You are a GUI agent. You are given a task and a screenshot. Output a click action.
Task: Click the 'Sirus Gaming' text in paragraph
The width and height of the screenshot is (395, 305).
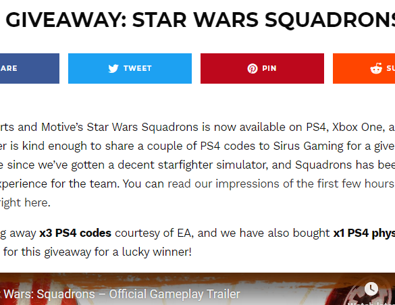(x=308, y=146)
